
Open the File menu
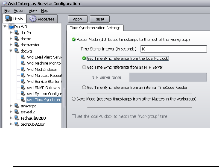coord(7,11)
